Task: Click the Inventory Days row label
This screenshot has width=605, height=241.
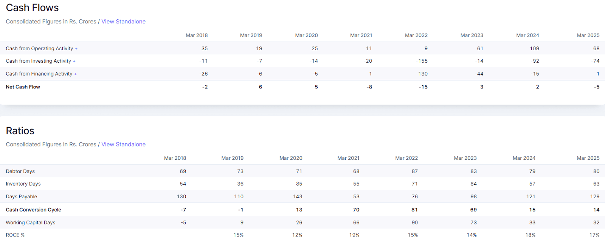Action: point(23,184)
